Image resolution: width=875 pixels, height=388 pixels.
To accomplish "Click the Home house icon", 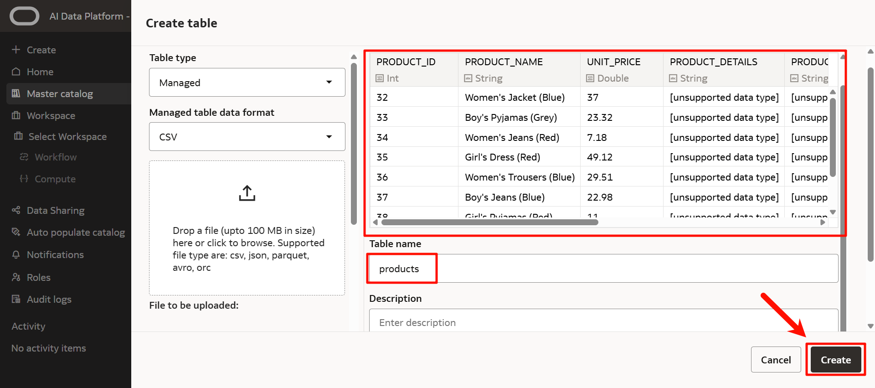I will click(x=16, y=72).
